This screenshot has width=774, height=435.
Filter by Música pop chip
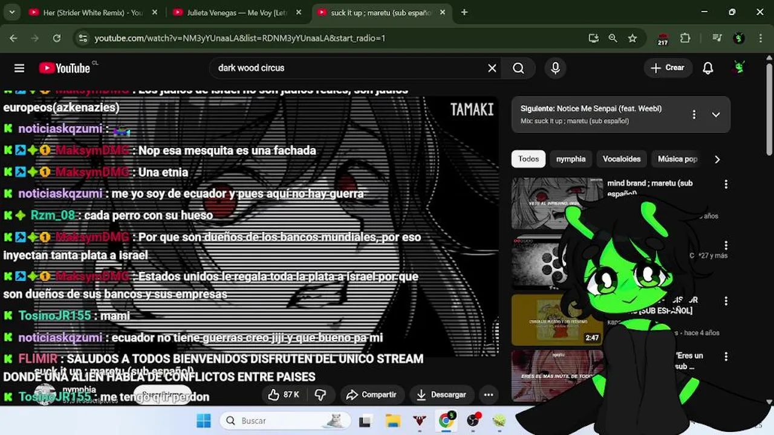pyautogui.click(x=677, y=159)
